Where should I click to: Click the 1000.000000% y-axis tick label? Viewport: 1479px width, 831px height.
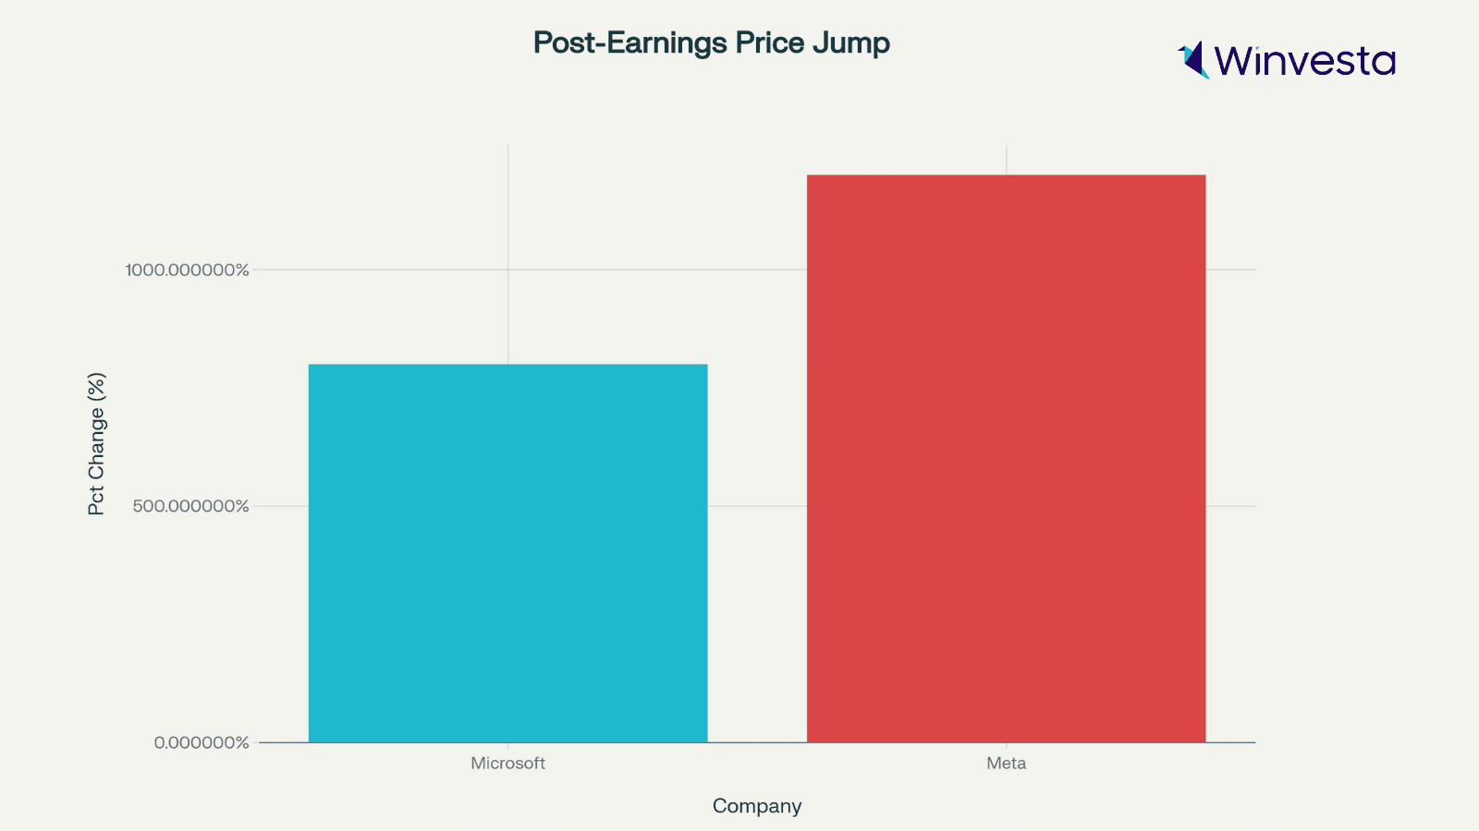click(x=188, y=270)
